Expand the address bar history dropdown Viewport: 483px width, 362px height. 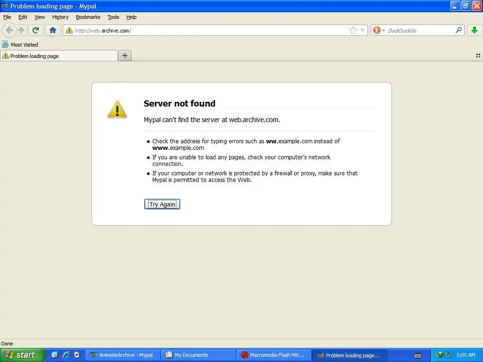(363, 30)
